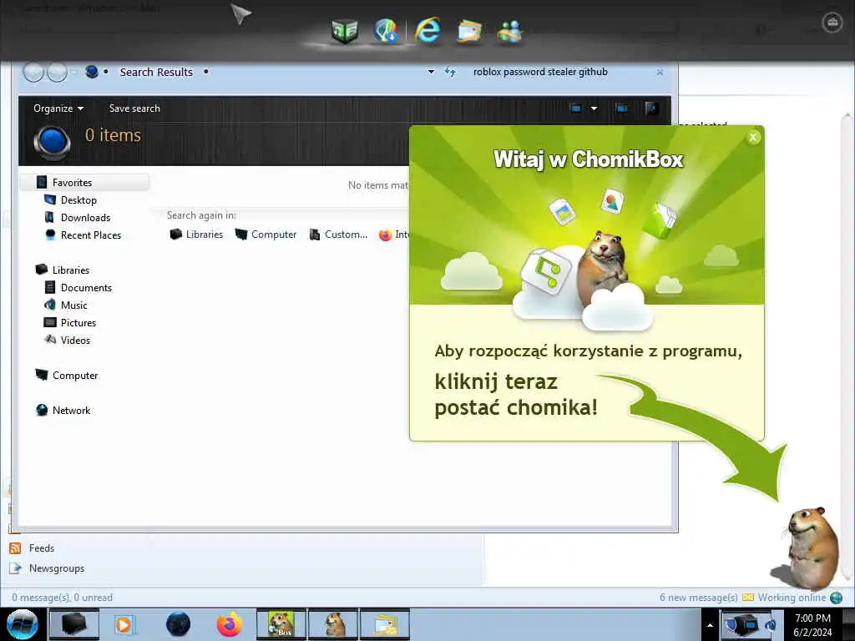Open the address bar history dropdown
The width and height of the screenshot is (855, 641).
pos(431,72)
